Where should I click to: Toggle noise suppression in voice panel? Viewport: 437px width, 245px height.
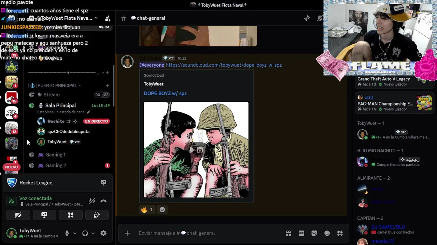92,201
